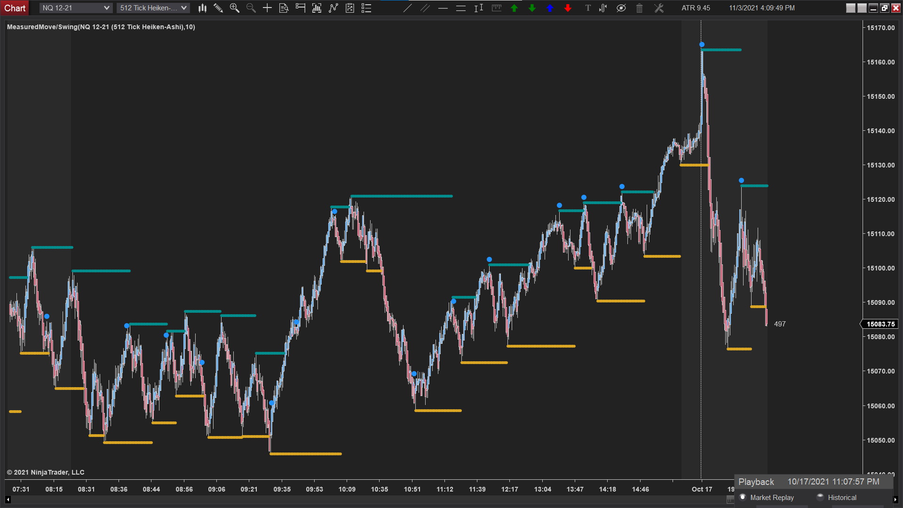Select the ruler measurement tool
This screenshot has width=903, height=508.
497,8
